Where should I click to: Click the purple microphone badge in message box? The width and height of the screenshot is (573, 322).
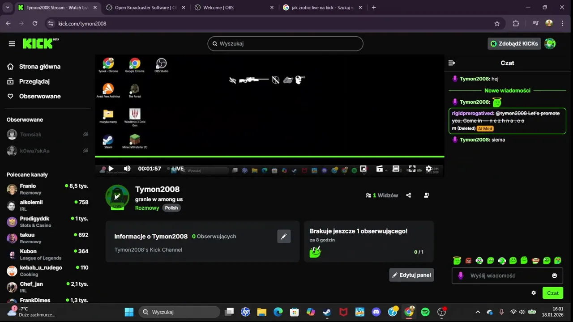(x=461, y=275)
